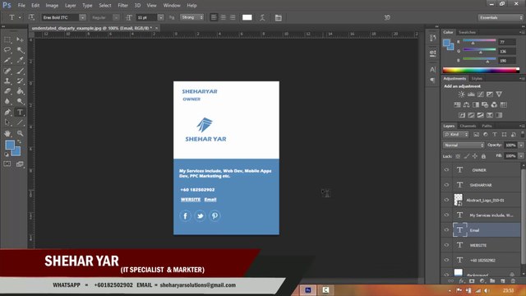Image resolution: width=526 pixels, height=296 pixels.
Task: Select the Hand tool
Action: pyautogui.click(x=7, y=133)
